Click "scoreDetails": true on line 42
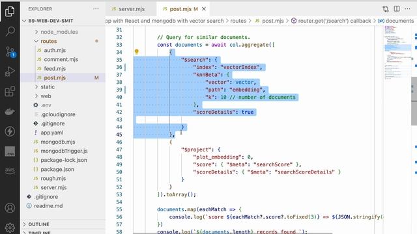This screenshot has width=417, height=234. [223, 112]
